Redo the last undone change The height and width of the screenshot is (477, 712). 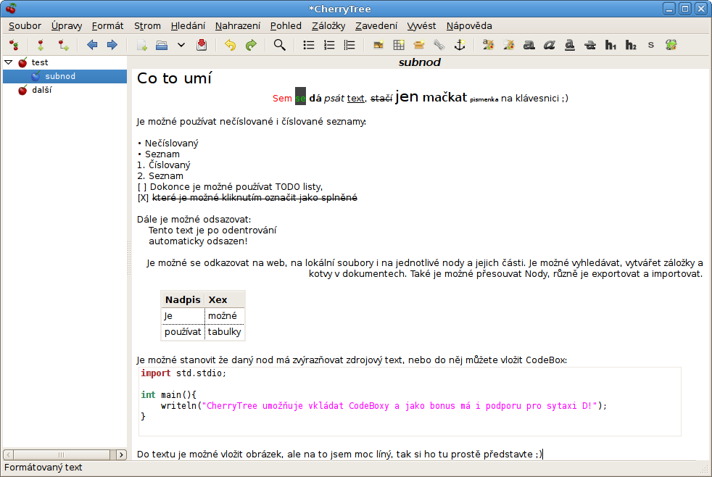pyautogui.click(x=251, y=45)
